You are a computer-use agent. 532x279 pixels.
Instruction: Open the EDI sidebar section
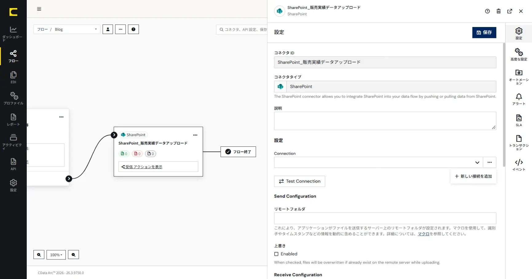coord(13,78)
